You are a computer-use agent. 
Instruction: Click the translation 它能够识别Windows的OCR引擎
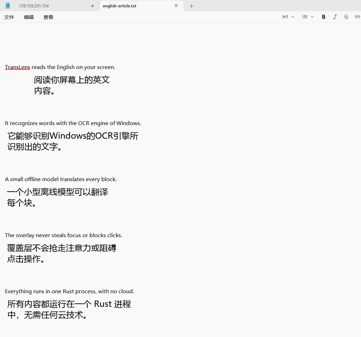coord(69,136)
